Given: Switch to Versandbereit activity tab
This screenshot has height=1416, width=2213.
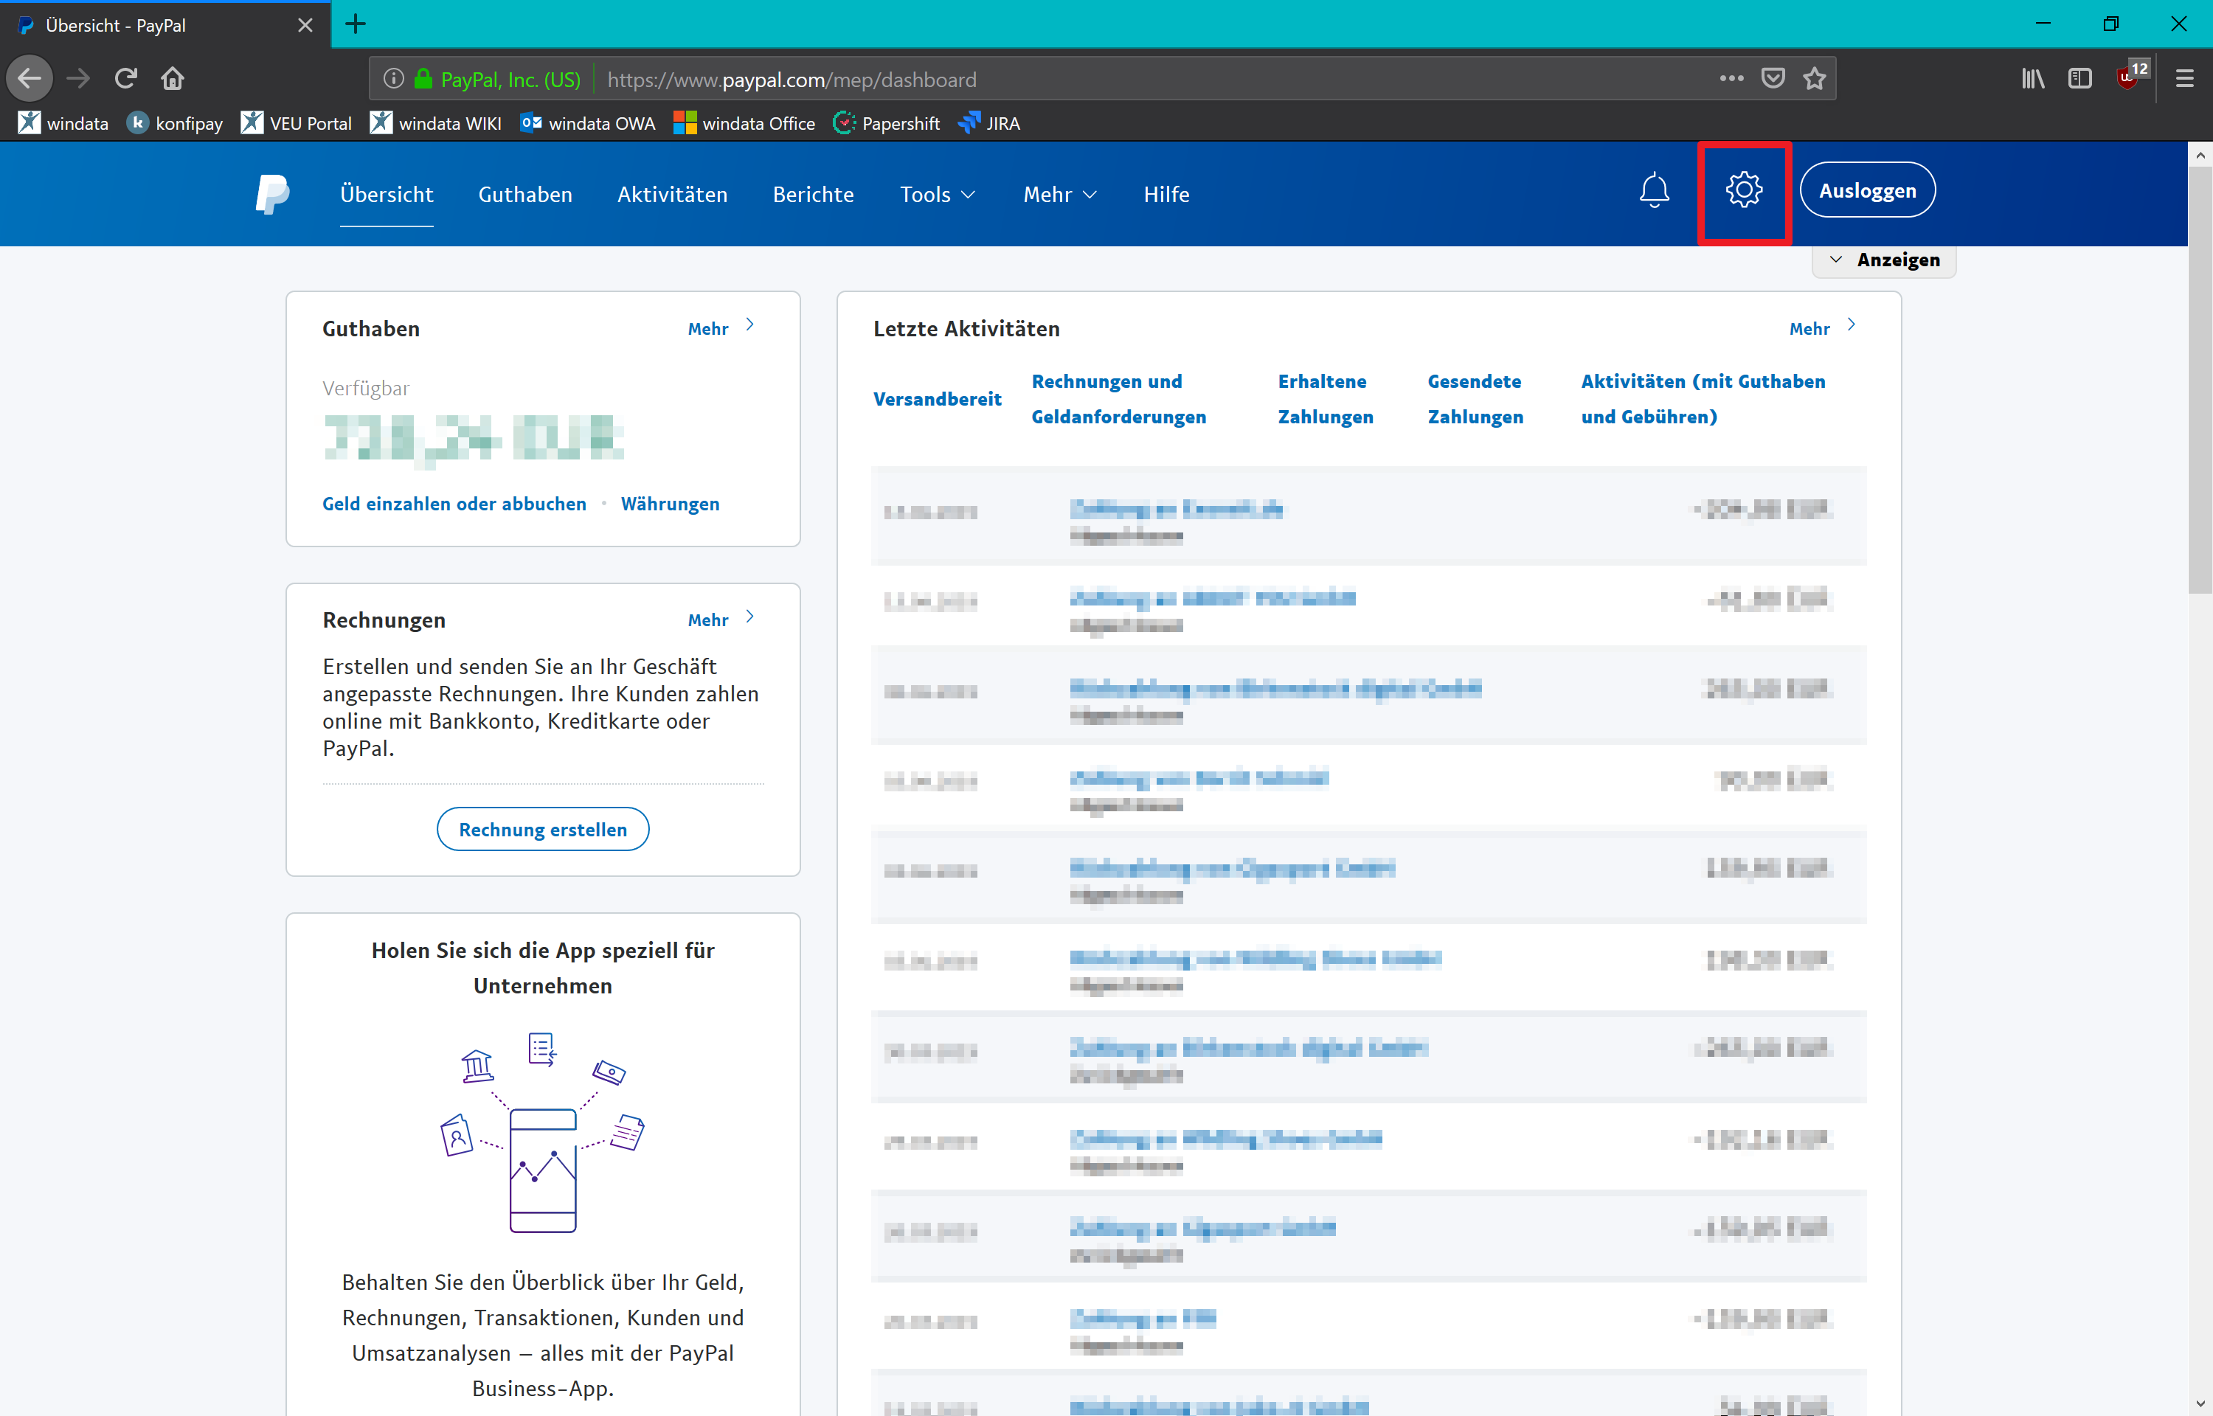Looking at the screenshot, I should click(x=937, y=399).
